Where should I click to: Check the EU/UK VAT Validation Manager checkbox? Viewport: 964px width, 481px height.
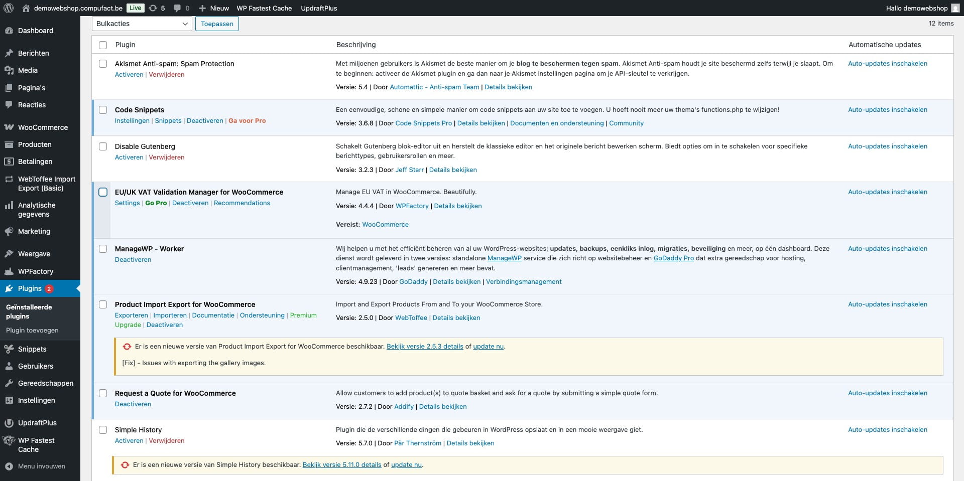(x=103, y=192)
